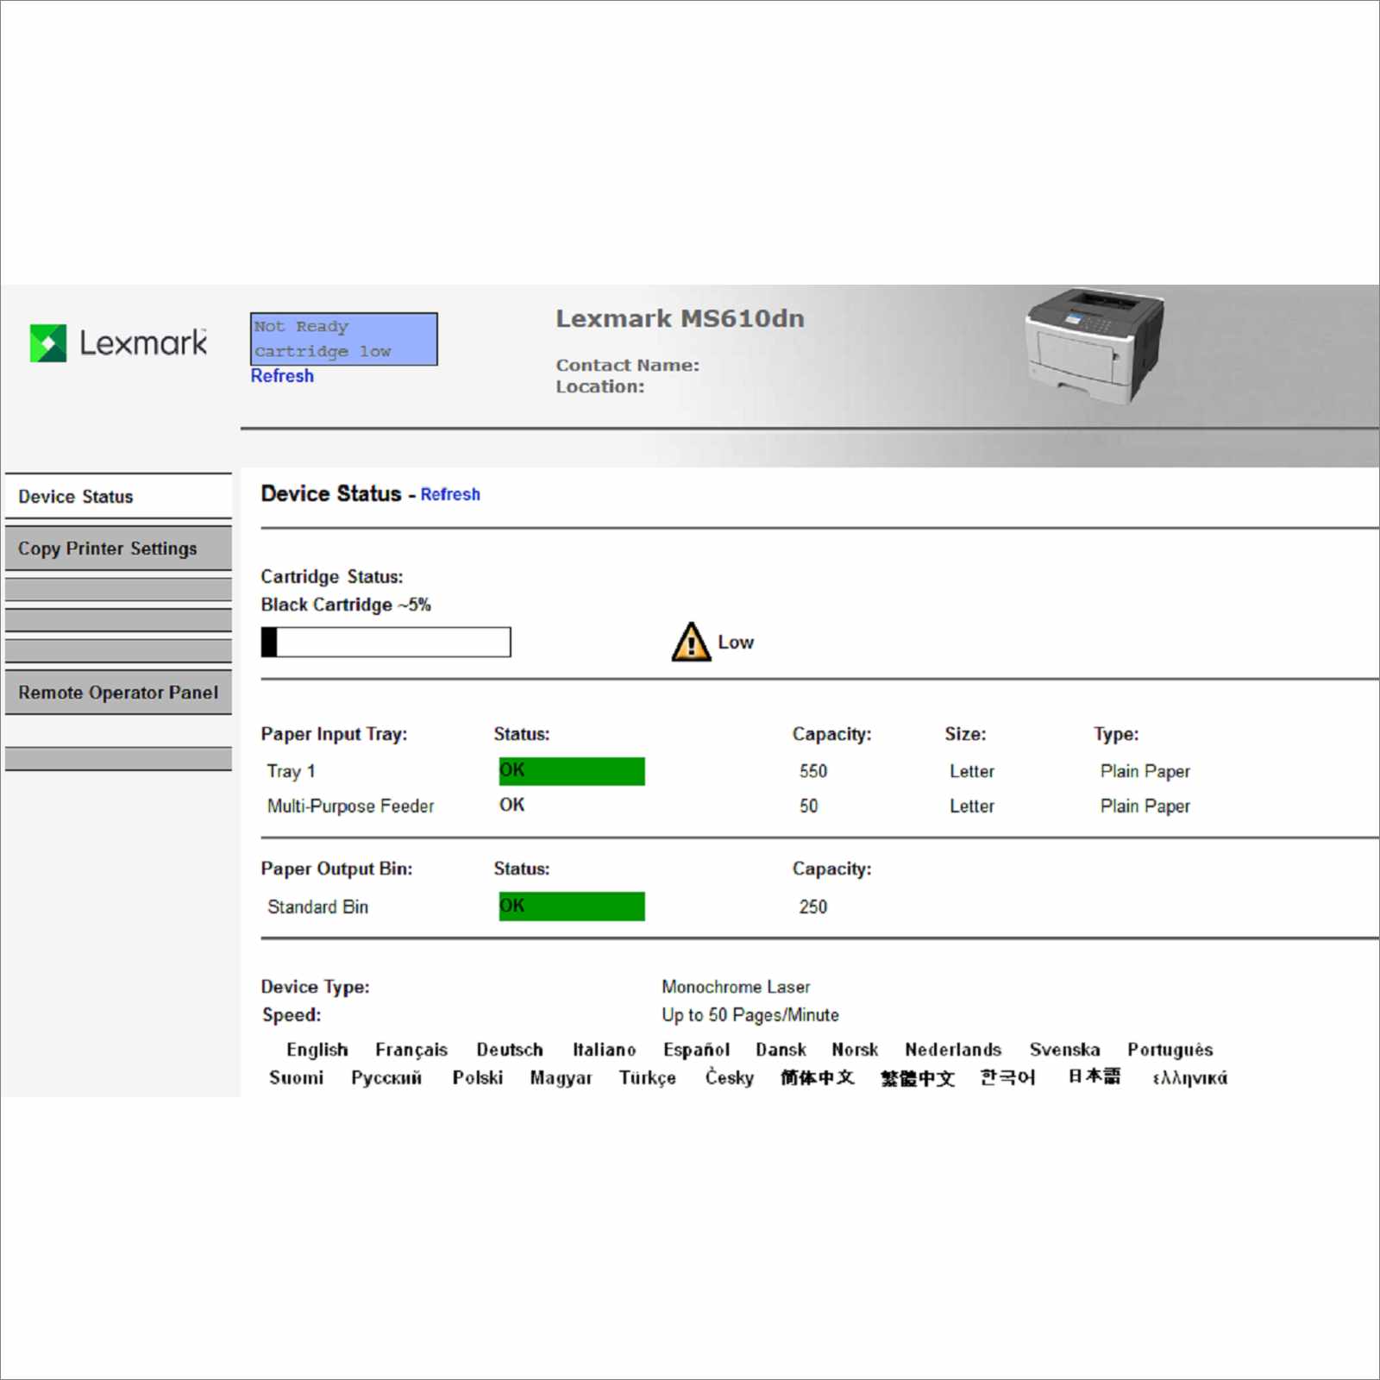This screenshot has height=1380, width=1380.
Task: Switch language to Česky
Action: (729, 1077)
